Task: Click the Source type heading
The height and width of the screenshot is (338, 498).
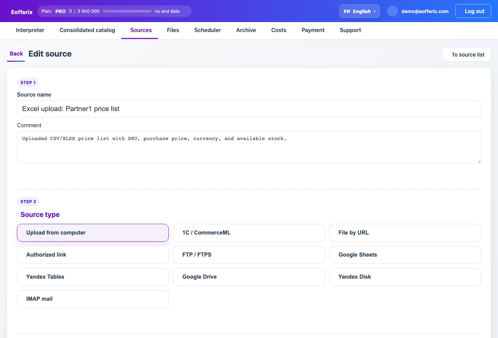Action: click(40, 215)
